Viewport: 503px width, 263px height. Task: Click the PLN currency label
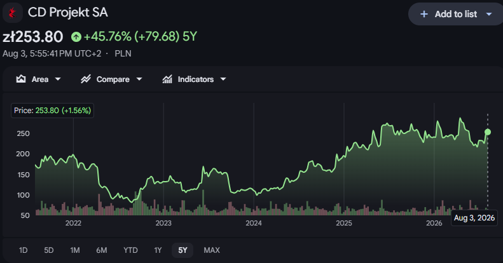pos(123,53)
